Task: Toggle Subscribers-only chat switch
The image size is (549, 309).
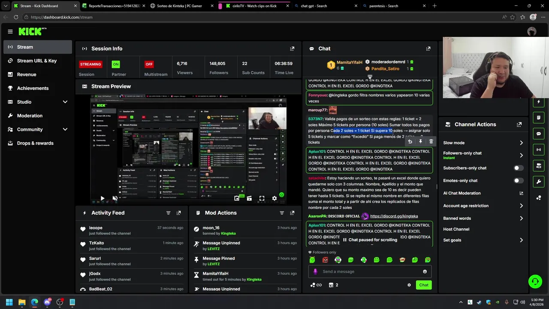Action: (519, 168)
